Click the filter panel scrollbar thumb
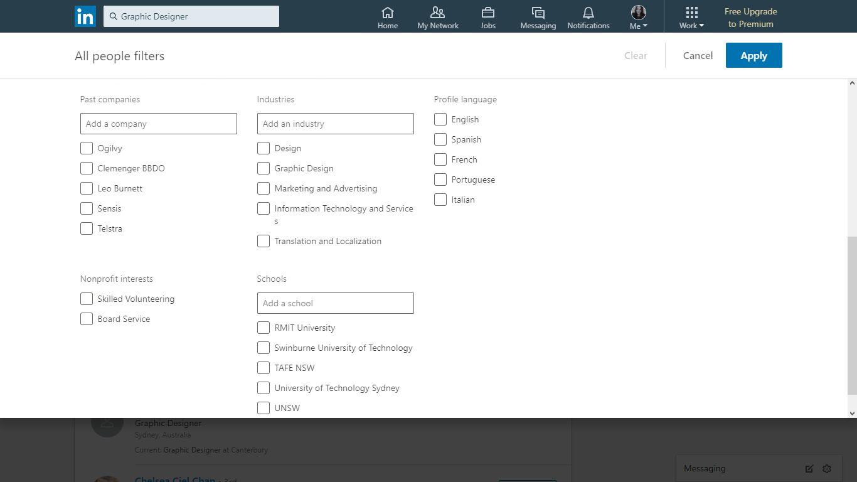 pos(852,316)
